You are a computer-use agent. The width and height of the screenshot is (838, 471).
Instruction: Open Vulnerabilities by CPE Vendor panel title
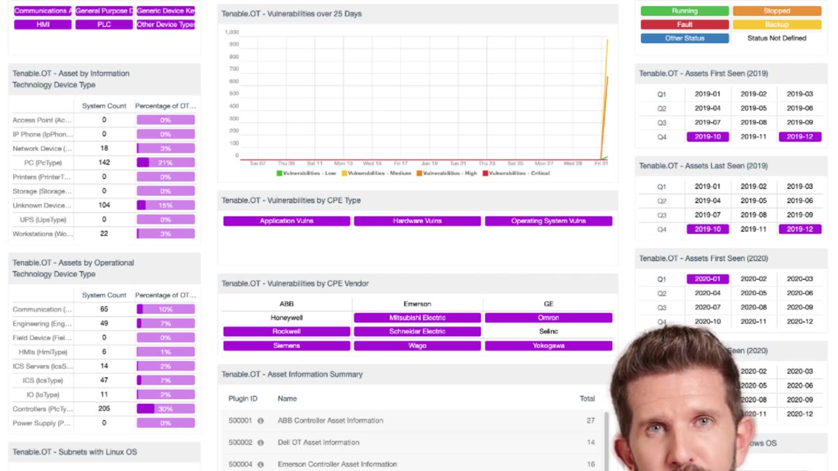tap(295, 284)
